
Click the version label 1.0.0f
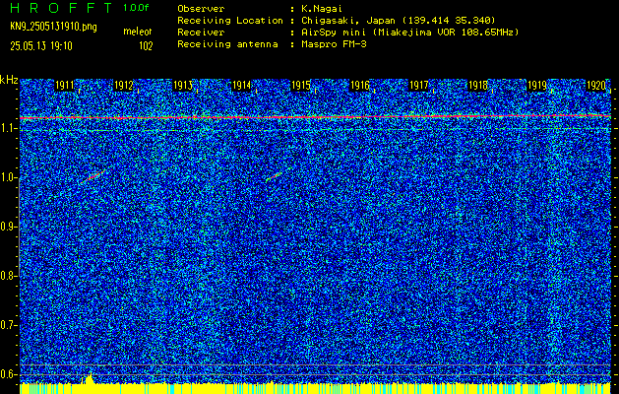[x=136, y=8]
